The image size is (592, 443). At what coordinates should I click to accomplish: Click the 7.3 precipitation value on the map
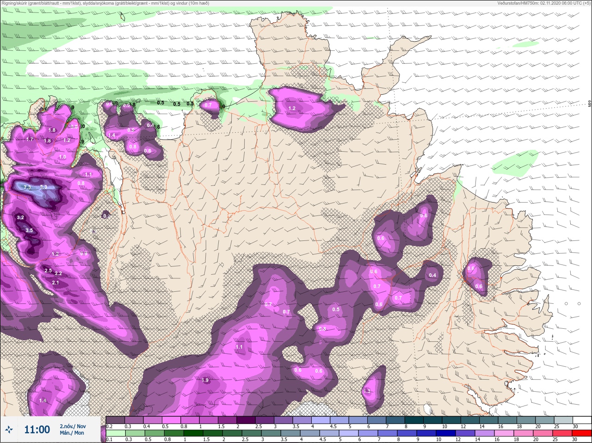click(27, 187)
